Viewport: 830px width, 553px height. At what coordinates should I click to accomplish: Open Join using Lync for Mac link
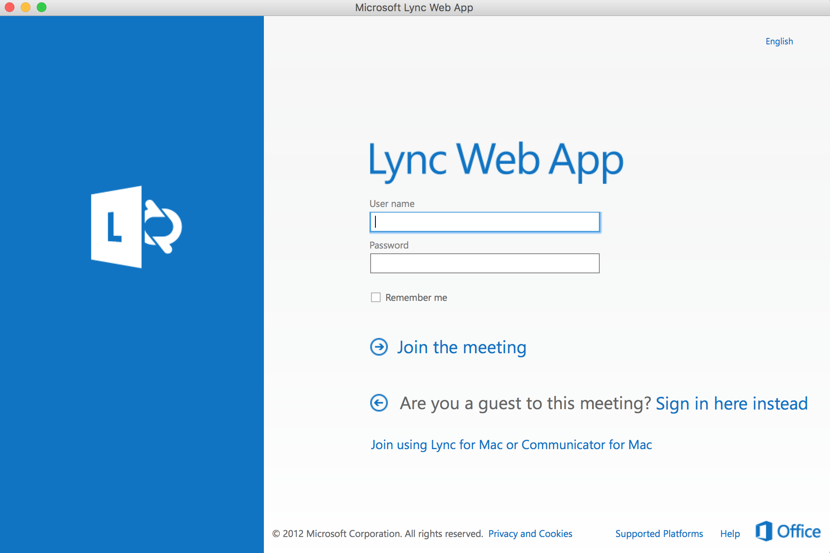click(x=511, y=445)
